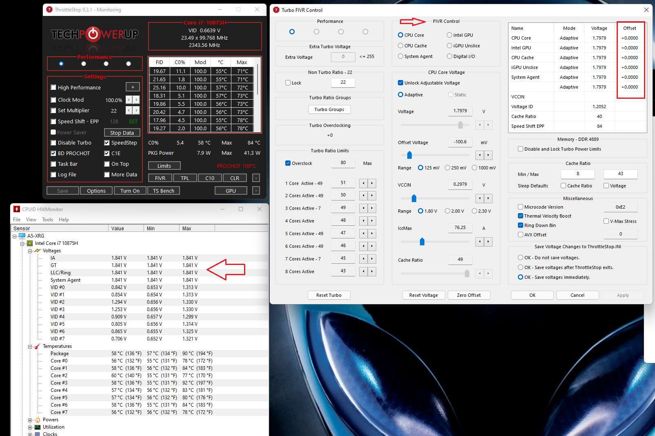Click the Sensor column header
Viewport: 655px width, 436px height.
[60, 229]
